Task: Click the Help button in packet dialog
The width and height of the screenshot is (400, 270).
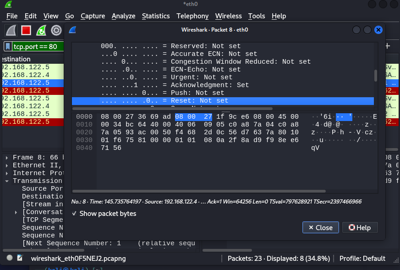Action: point(360,227)
